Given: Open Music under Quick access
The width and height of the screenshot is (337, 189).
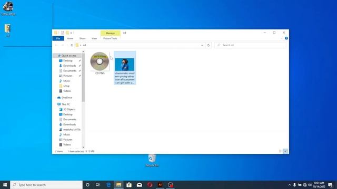Looking at the screenshot, I should click(x=66, y=81).
